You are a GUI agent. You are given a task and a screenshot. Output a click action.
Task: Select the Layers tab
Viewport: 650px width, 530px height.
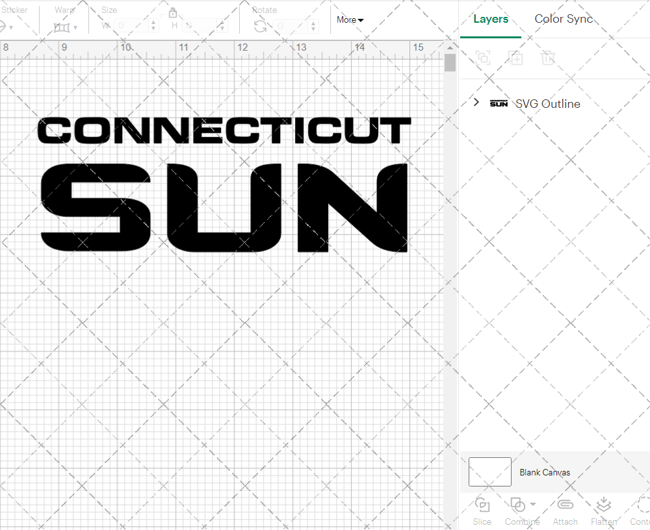point(491,19)
